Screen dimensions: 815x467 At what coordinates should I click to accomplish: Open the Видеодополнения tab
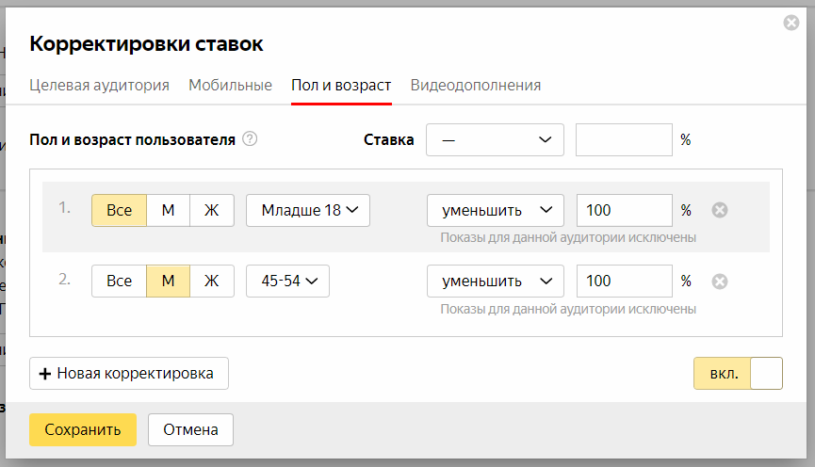pos(476,85)
